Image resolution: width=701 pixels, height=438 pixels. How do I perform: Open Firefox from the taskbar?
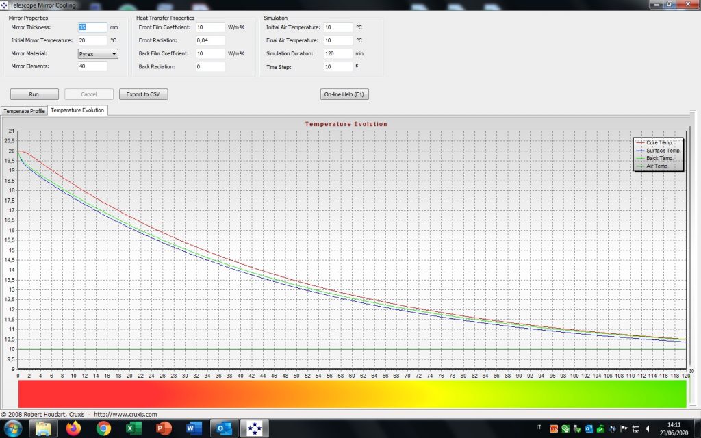(73, 428)
